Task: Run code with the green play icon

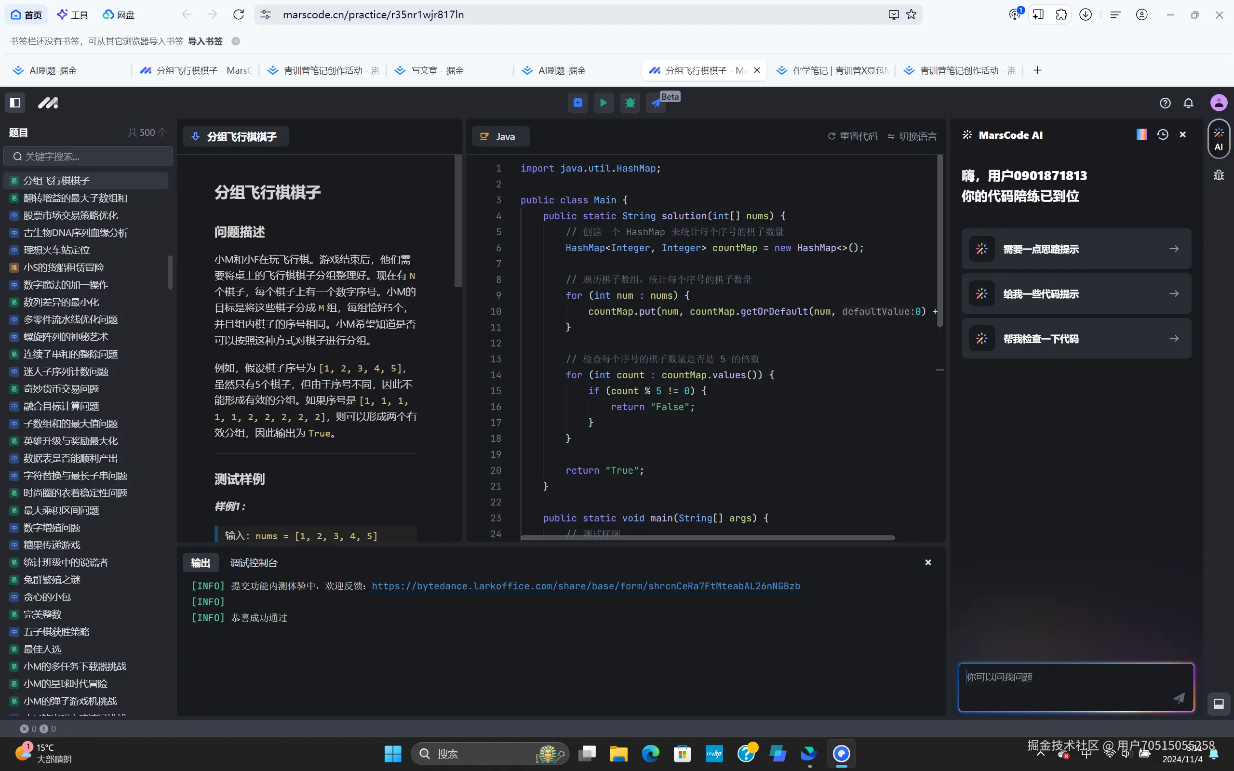Action: tap(603, 103)
